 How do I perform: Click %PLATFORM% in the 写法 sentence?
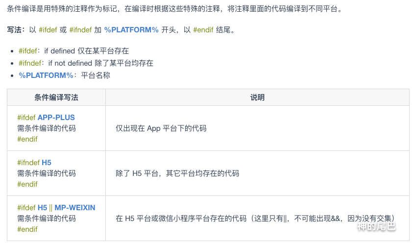[x=131, y=30]
